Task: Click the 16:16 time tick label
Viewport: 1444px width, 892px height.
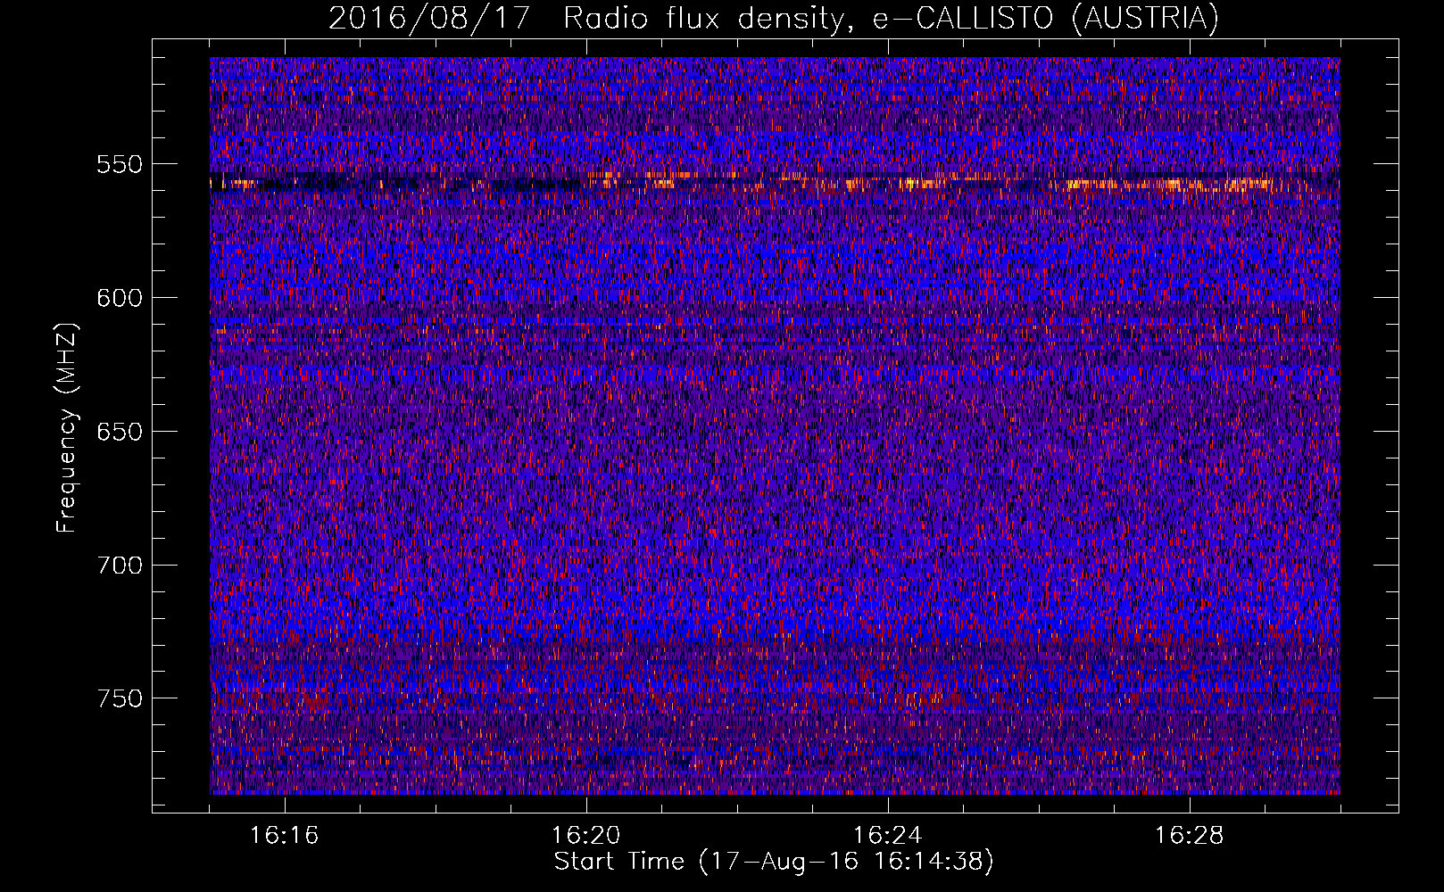Action: click(285, 836)
